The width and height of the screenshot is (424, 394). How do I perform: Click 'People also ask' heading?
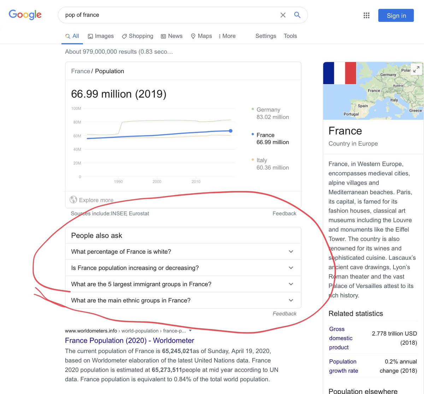(96, 235)
